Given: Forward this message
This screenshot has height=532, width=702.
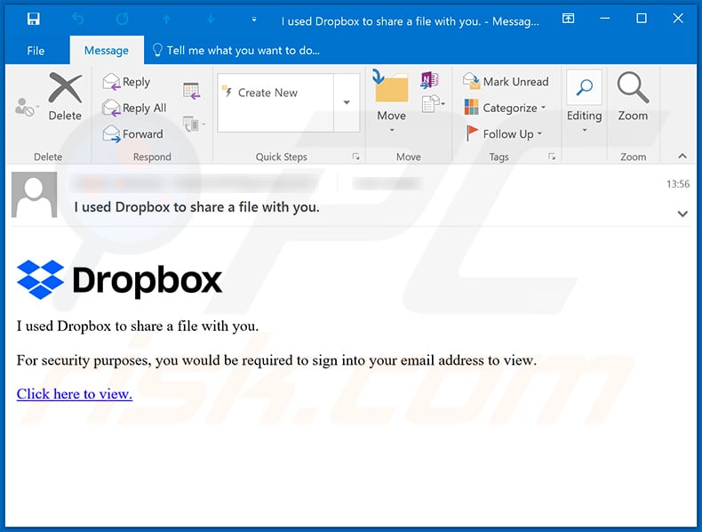Looking at the screenshot, I should point(133,134).
